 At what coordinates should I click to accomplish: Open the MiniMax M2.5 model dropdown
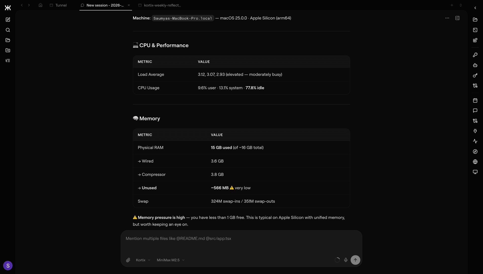point(171,260)
